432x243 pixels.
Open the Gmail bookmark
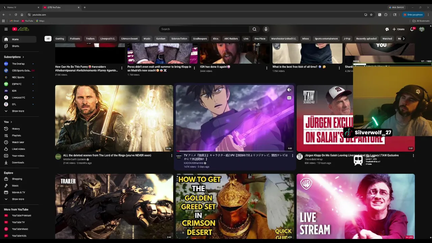point(15,21)
